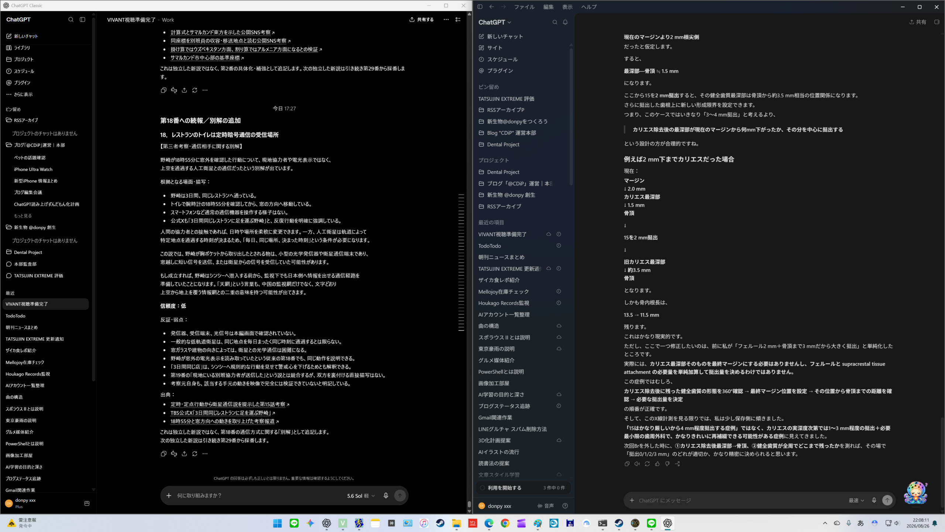This screenshot has width=945, height=532.
Task: Expand the ChatGPT dropdown in right sidebar
Action: [495, 22]
